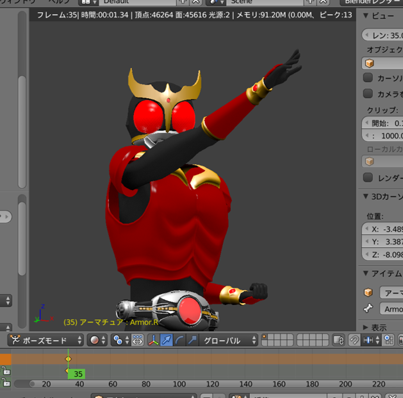Toggle the grid snap alignment icon

point(388,340)
